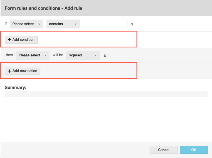Image resolution: width=212 pixels, height=158 pixels.
Task: Click the dialog title Form rules and conditions
Action: pyautogui.click(x=43, y=8)
